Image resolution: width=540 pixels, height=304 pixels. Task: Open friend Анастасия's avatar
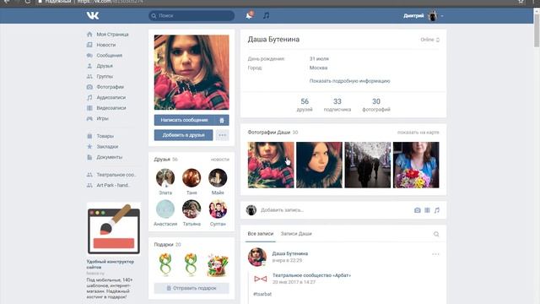[165, 209]
